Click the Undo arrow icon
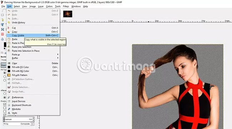 (x=9, y=11)
